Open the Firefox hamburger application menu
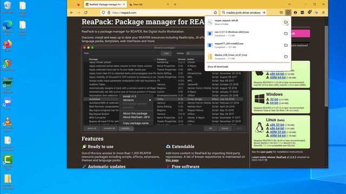346x194 pixels. pos(323,13)
